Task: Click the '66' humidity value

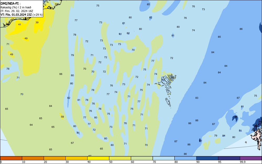Action: [x=61, y=74]
